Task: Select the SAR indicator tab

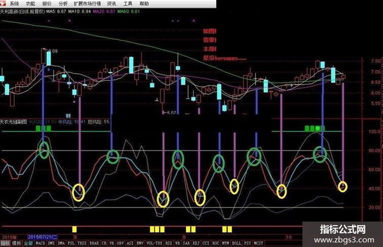Action: [186, 243]
